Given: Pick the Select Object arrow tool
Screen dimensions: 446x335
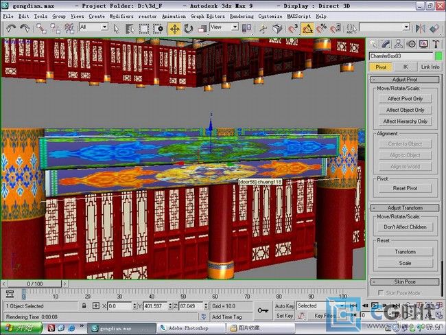Looking at the screenshot, I should click(116, 29).
